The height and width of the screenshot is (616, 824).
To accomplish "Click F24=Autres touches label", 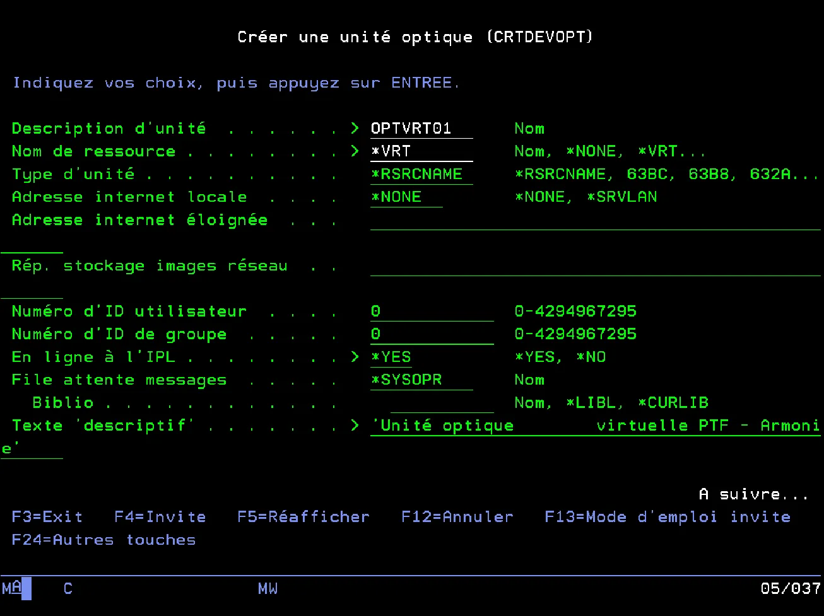I will tap(104, 540).
